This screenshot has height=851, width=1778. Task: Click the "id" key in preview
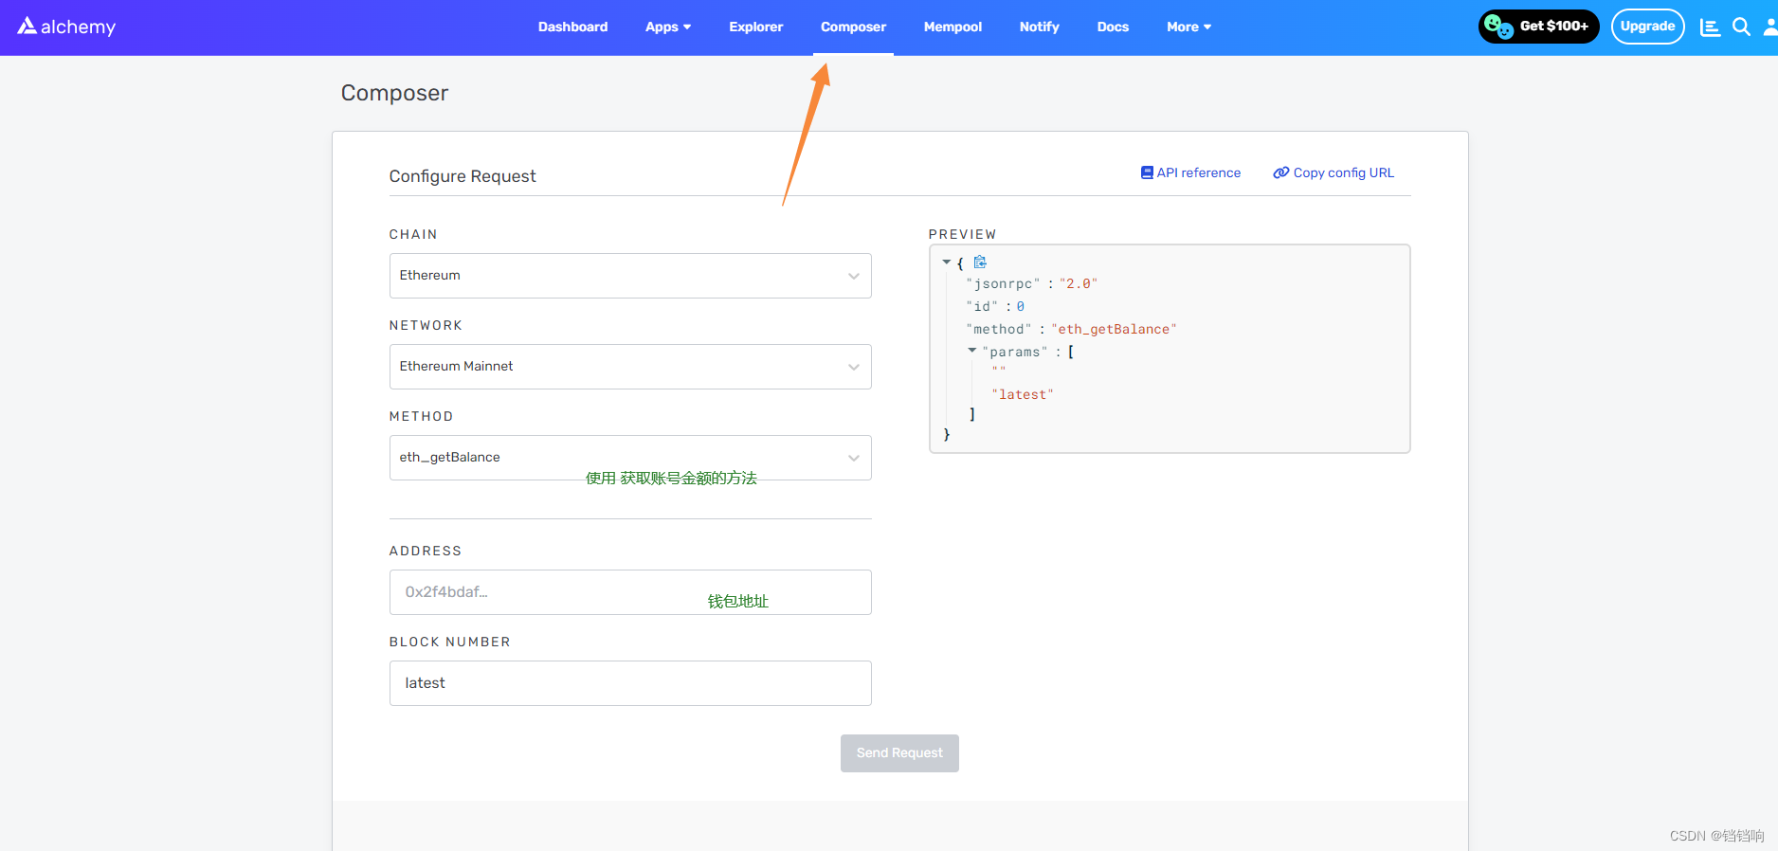982,306
